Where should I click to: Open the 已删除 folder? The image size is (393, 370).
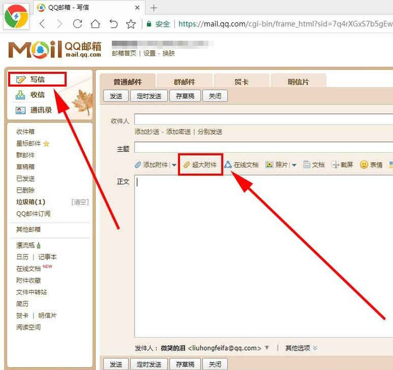tap(25, 190)
